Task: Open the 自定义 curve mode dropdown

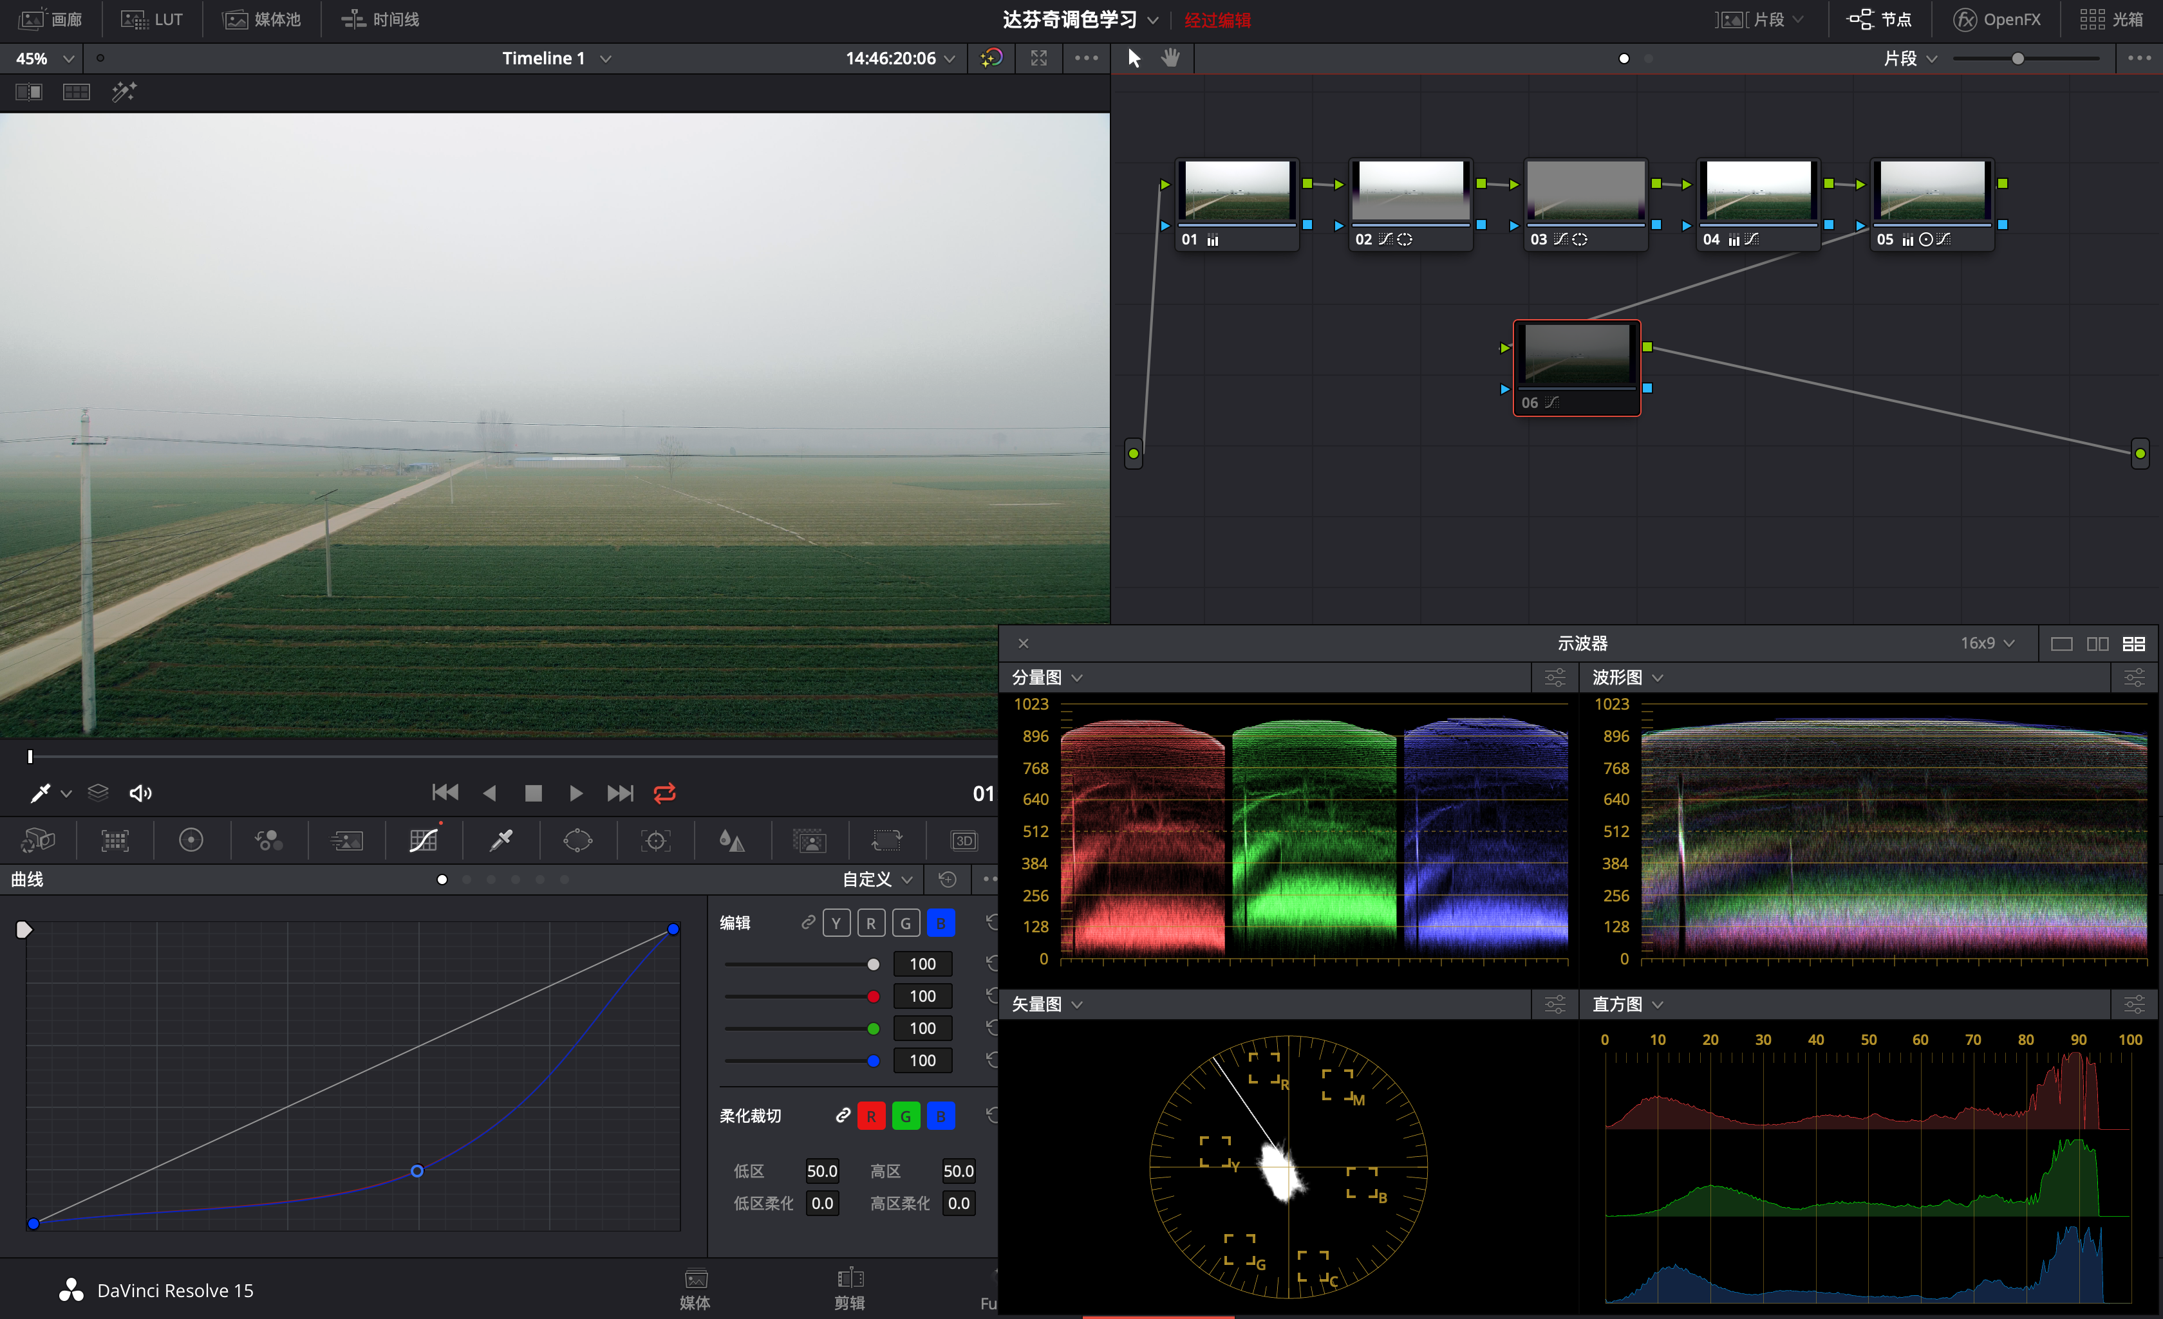Action: click(877, 880)
